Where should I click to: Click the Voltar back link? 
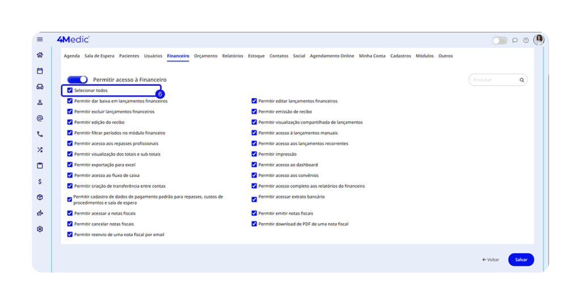(x=491, y=260)
